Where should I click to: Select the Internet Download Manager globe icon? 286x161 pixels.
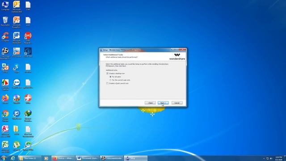[28, 116]
